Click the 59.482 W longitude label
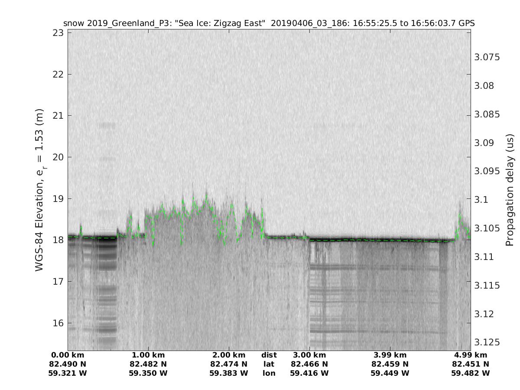Screen dimensions: 520x390 [471, 373]
